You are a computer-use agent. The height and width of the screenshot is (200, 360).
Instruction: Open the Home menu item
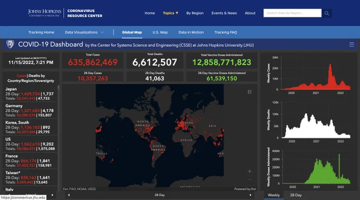(x=150, y=13)
